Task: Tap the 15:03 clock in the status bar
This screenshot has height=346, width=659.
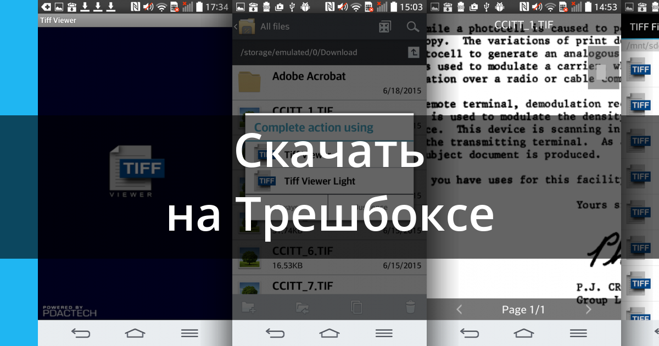Action: coord(412,7)
